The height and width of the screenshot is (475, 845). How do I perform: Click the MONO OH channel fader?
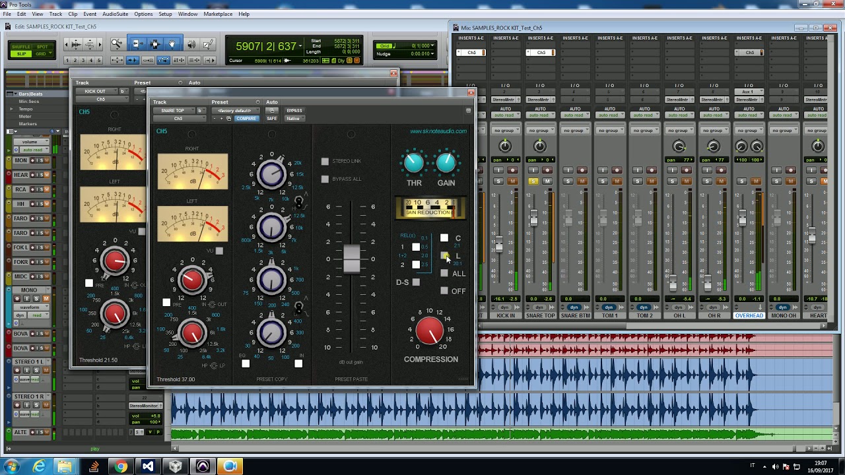(x=777, y=219)
